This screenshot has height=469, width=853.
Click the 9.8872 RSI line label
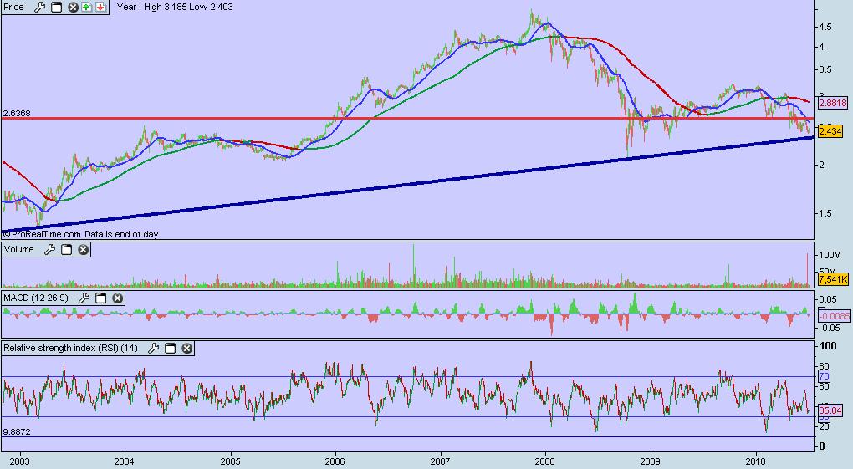[17, 432]
